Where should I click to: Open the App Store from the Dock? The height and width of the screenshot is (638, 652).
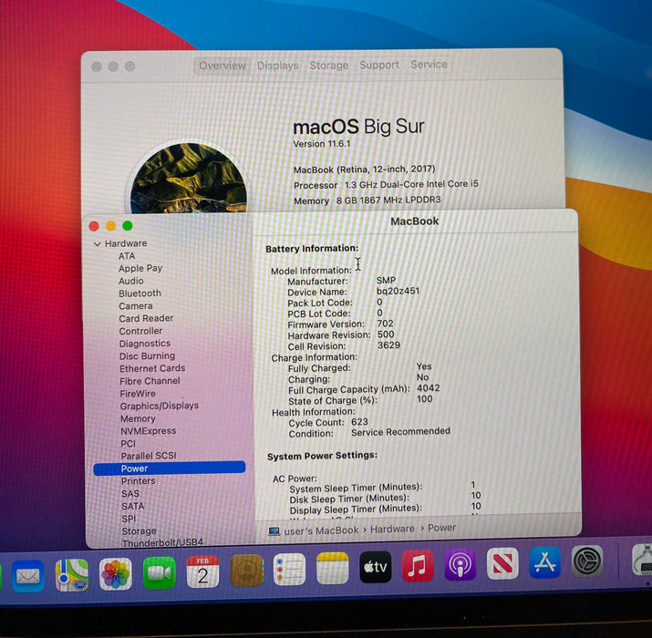pos(544,562)
